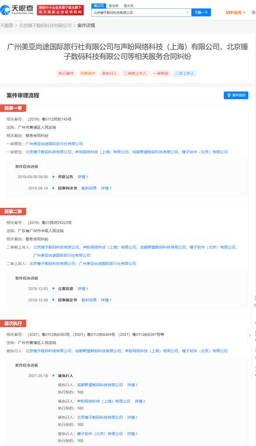Viewport: 256px width, 446px height.
Task: Open 锤子软件(北京)有限公司 in 2021-05-18 progress list
Action: coord(100,434)
